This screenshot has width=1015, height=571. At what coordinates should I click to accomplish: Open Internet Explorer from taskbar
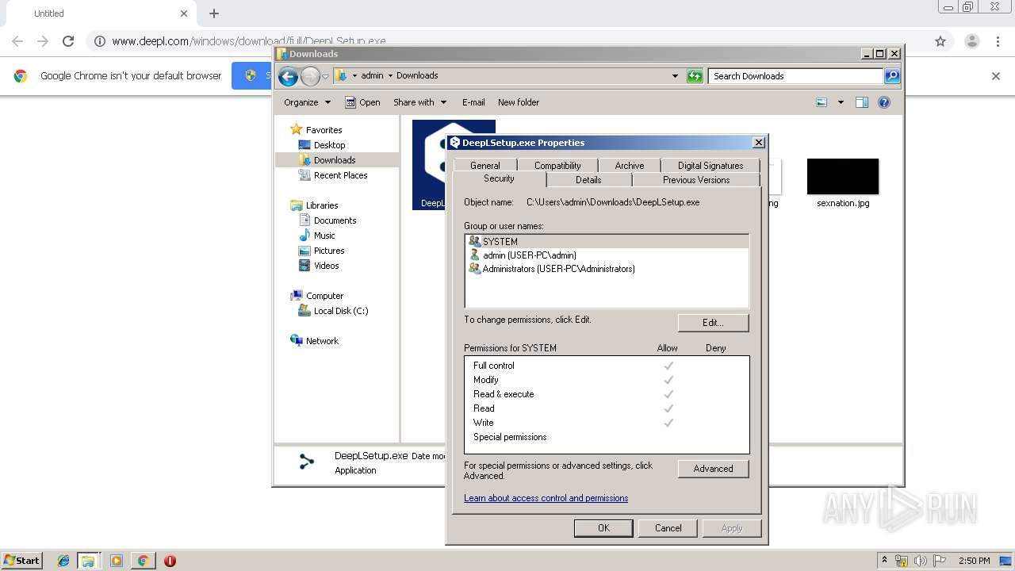tap(63, 561)
